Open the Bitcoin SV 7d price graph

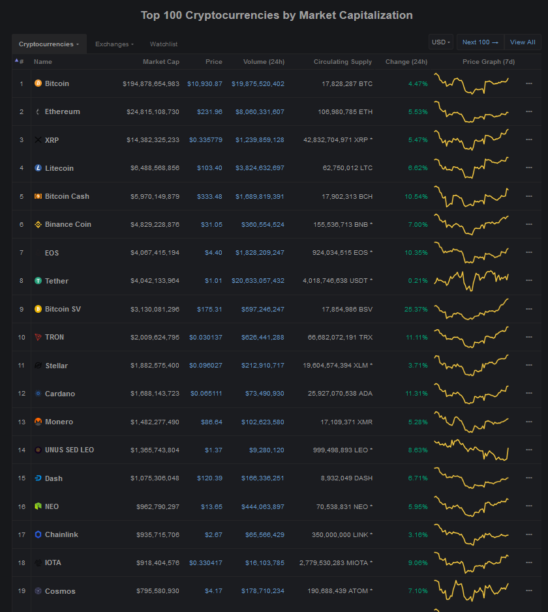(472, 309)
